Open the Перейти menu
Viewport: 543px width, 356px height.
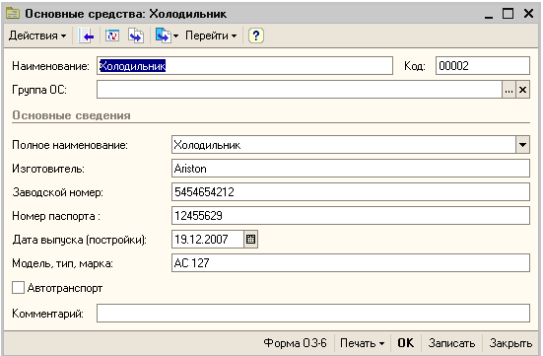(211, 36)
